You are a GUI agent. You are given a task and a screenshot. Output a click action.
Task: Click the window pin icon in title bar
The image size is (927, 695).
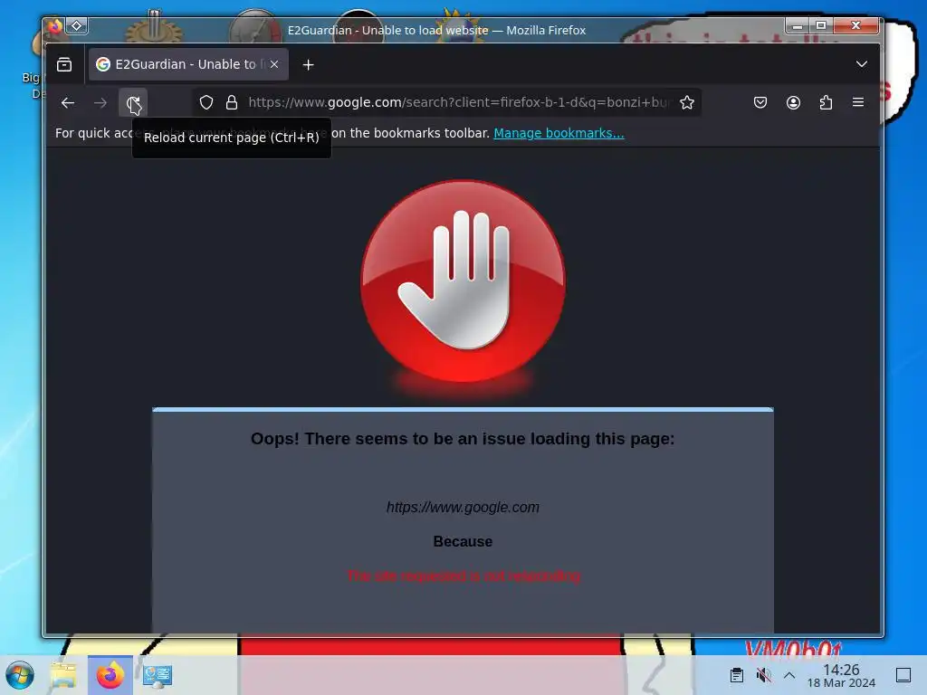pos(77,26)
